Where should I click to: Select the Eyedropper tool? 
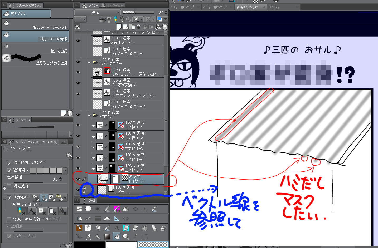point(135,237)
